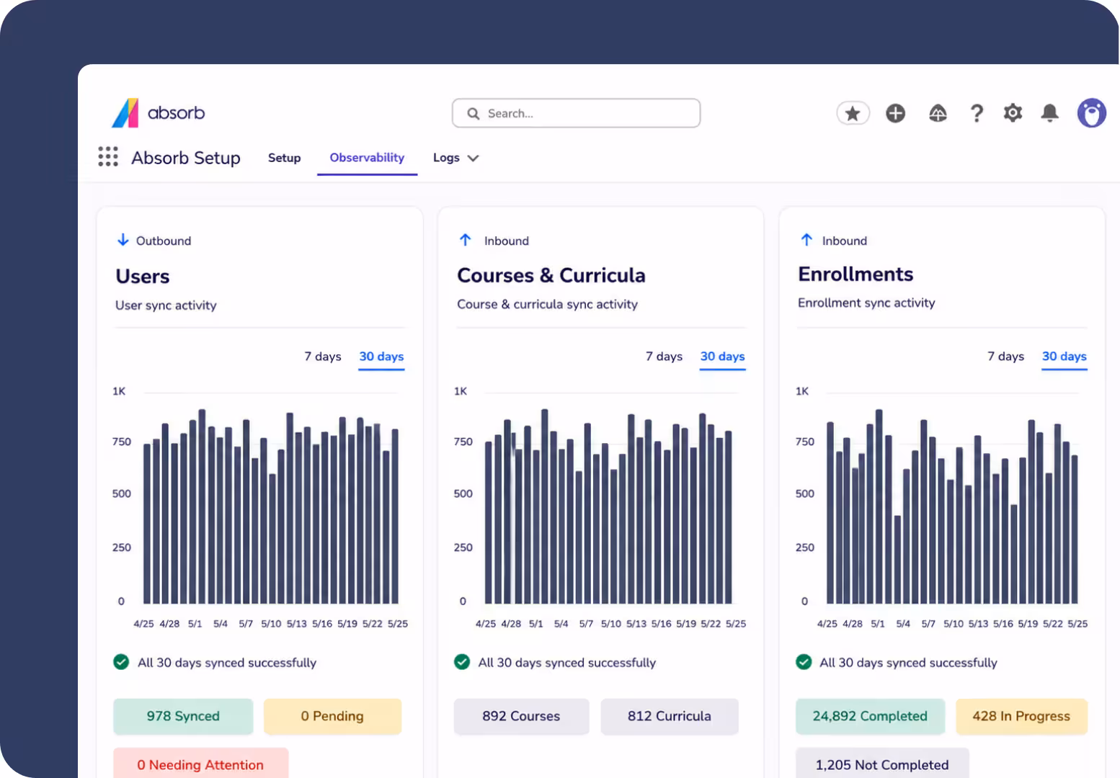Click the 24,892 Completed badge
The width and height of the screenshot is (1120, 778).
click(870, 716)
